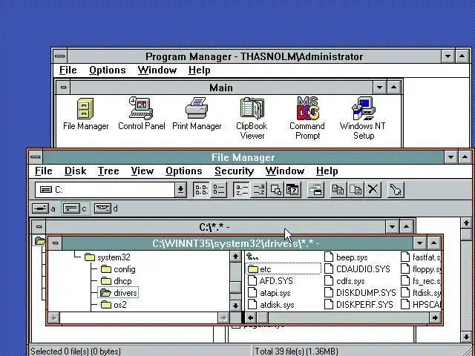Image resolution: width=475 pixels, height=356 pixels.
Task: Open Print Manager icon in Main group
Action: [197, 114]
